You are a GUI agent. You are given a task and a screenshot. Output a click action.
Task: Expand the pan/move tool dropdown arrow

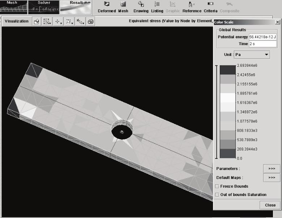(x=61, y=22)
